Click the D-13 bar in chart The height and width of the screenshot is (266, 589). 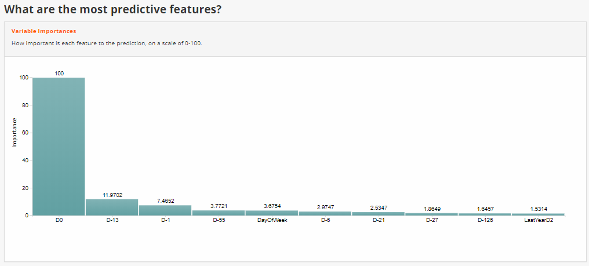(x=112, y=207)
